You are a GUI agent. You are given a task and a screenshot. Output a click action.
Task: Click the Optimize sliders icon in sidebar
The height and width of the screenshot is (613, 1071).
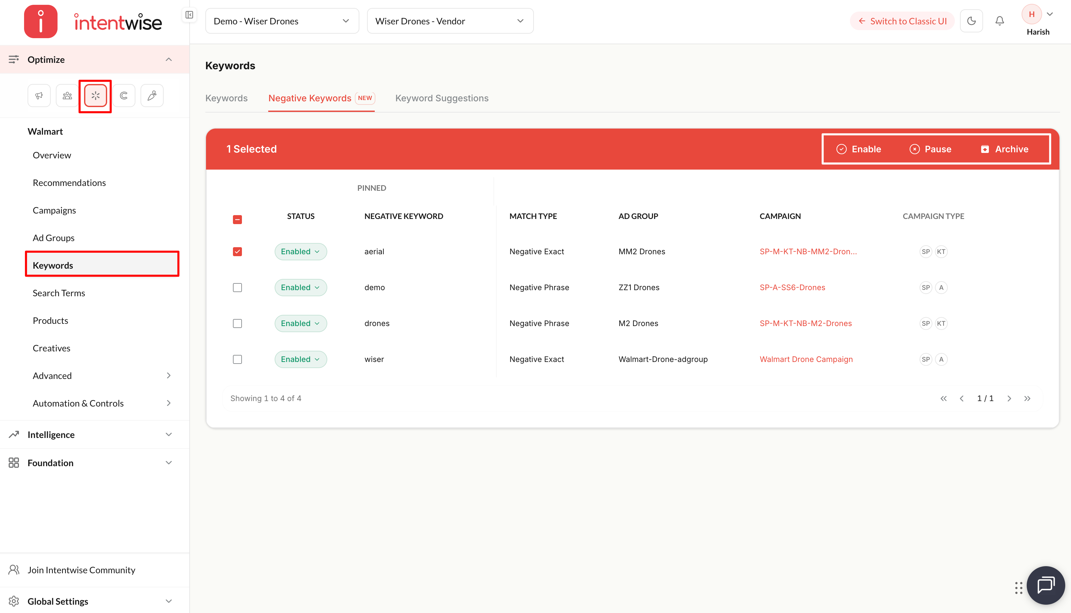(14, 59)
